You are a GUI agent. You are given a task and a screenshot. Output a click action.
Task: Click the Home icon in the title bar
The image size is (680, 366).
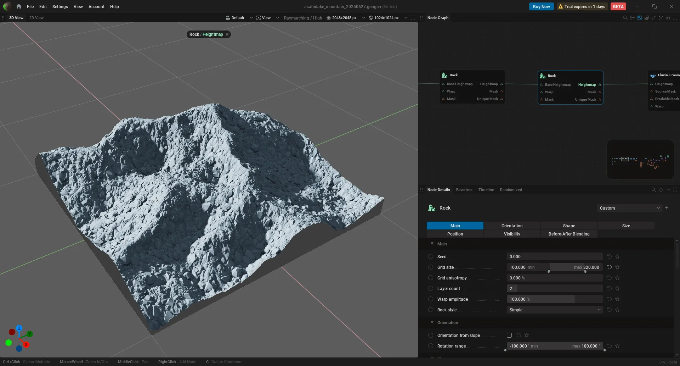click(19, 6)
